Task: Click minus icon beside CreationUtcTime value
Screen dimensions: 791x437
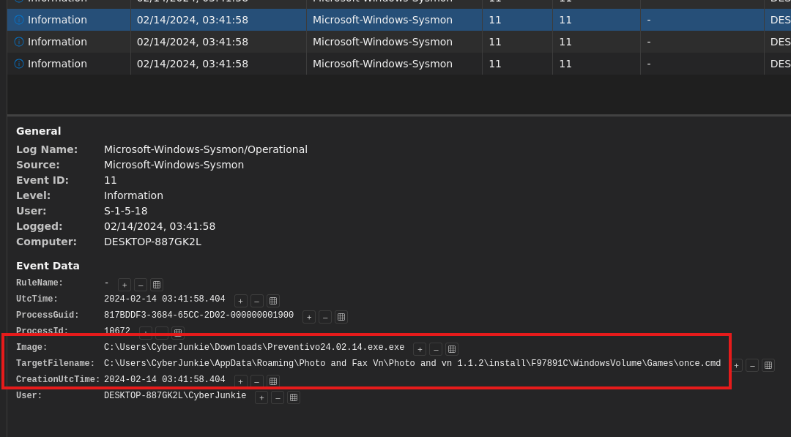Action: pyautogui.click(x=257, y=381)
